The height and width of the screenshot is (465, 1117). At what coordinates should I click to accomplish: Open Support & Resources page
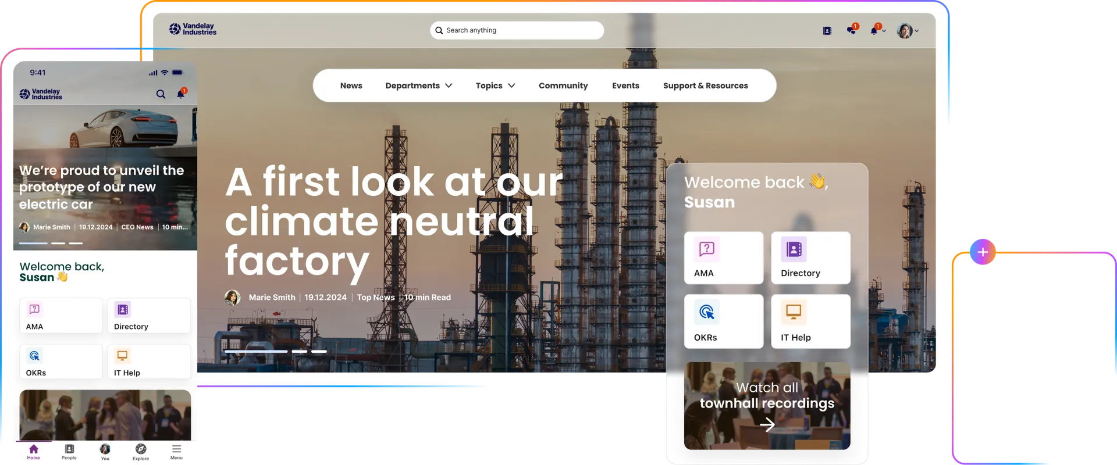point(705,85)
